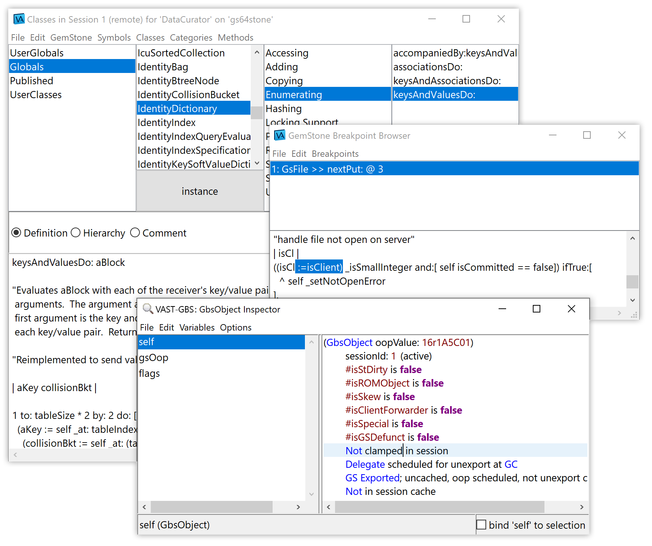Select flags in the Inspector variable list

221,373
